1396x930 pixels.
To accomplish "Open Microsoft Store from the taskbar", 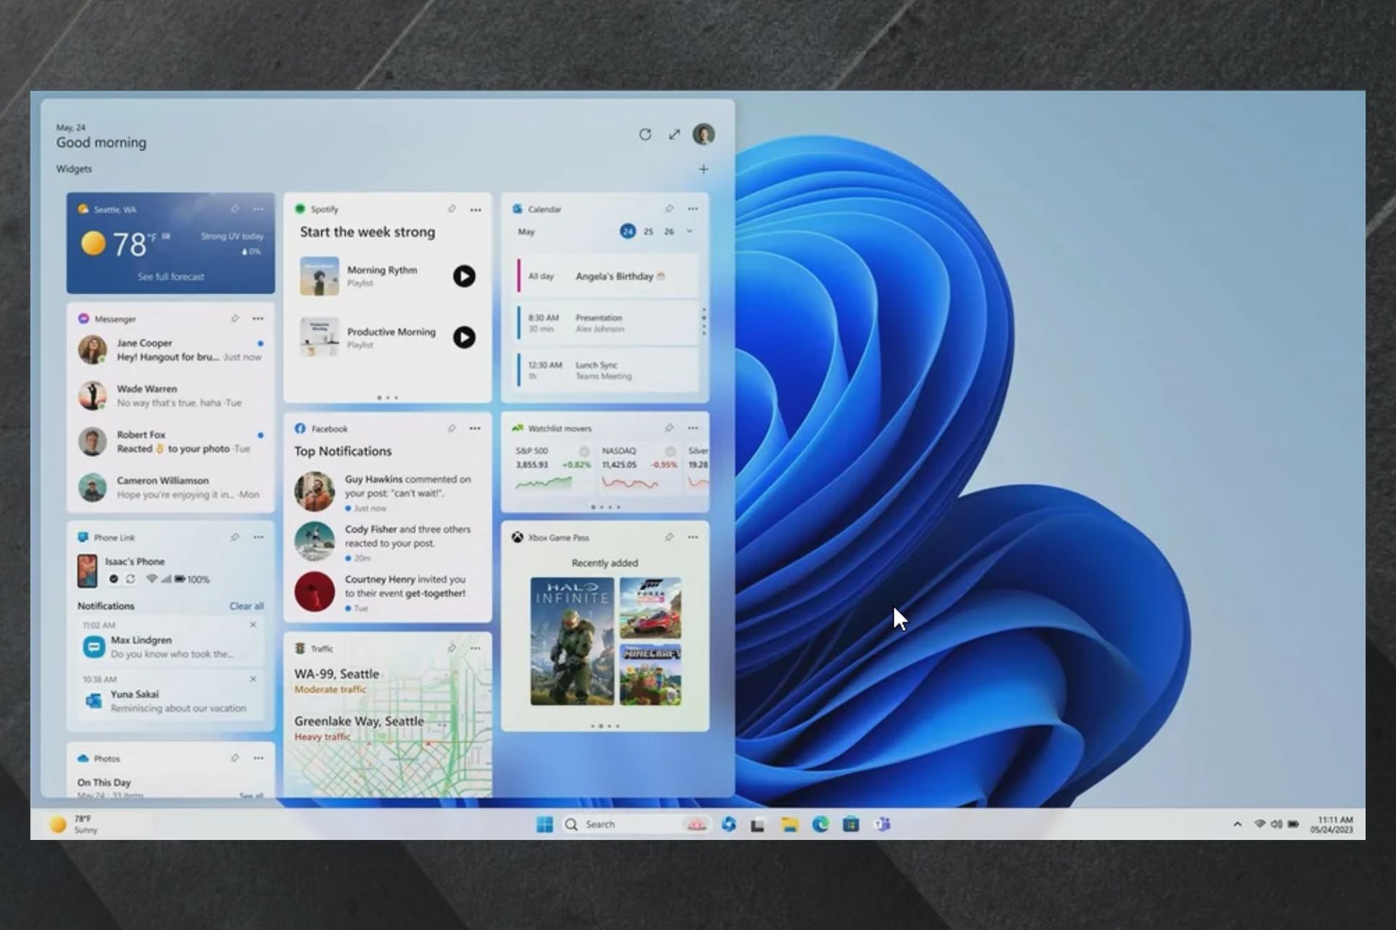I will 851,824.
